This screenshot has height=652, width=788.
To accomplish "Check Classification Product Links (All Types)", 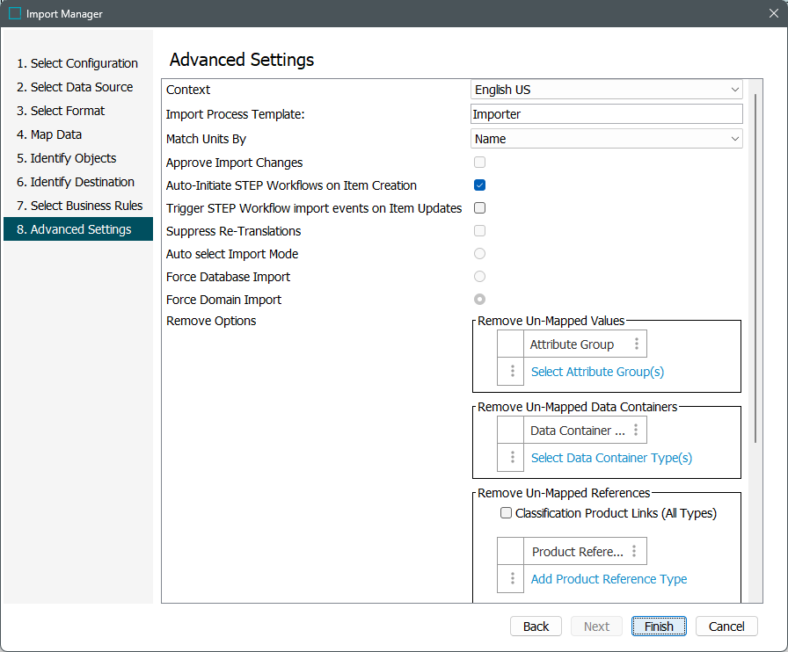I will click(506, 513).
